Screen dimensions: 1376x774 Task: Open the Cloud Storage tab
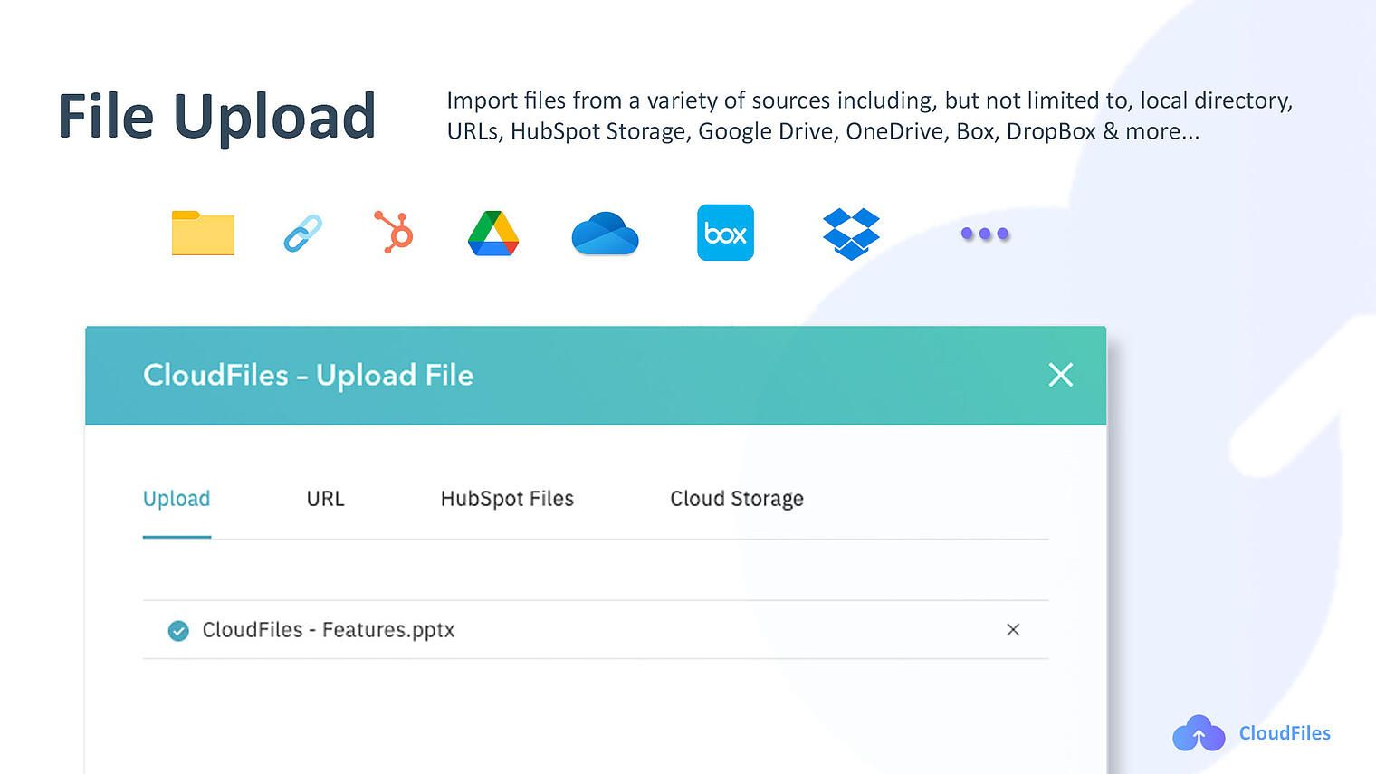coord(736,499)
